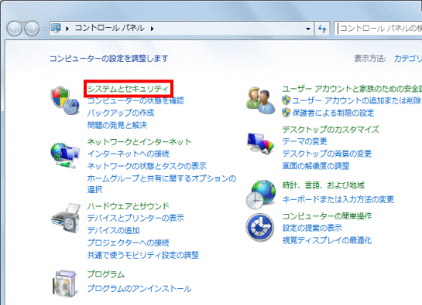Open システムとセキュリティ category
The image size is (422, 305).
[129, 89]
